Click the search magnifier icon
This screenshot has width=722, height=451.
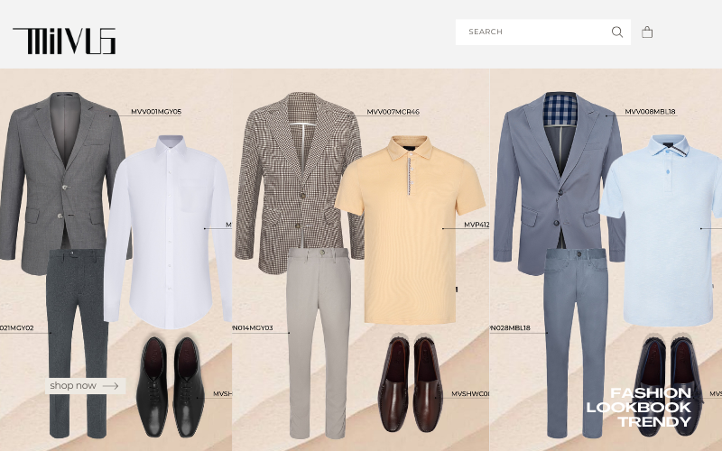[617, 32]
